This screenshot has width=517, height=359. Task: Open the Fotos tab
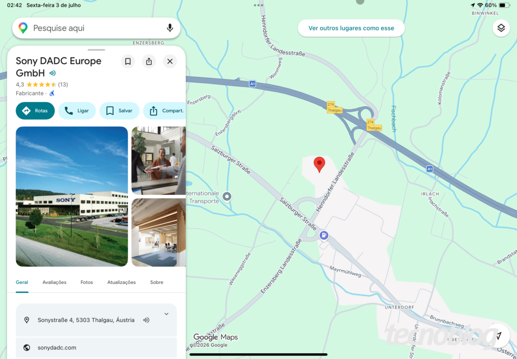[x=87, y=282]
